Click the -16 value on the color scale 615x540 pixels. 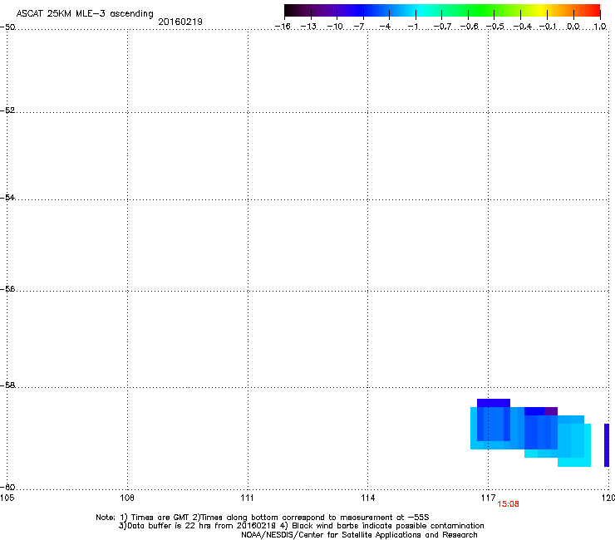pyautogui.click(x=283, y=27)
